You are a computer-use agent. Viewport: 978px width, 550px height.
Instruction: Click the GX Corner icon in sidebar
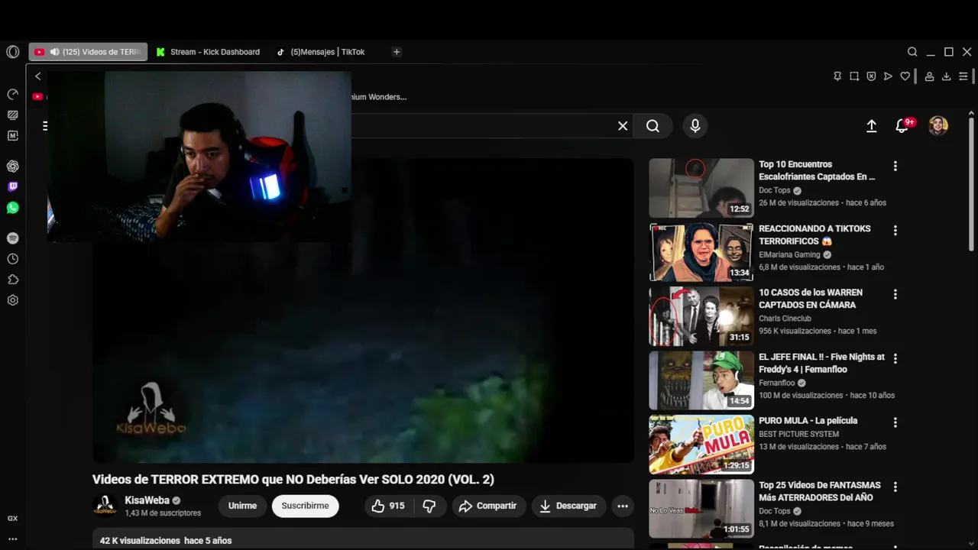click(x=13, y=519)
